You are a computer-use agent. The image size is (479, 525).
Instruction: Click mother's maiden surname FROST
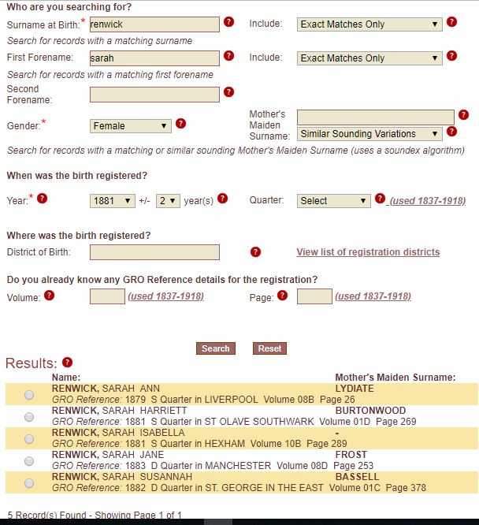pyautogui.click(x=351, y=455)
